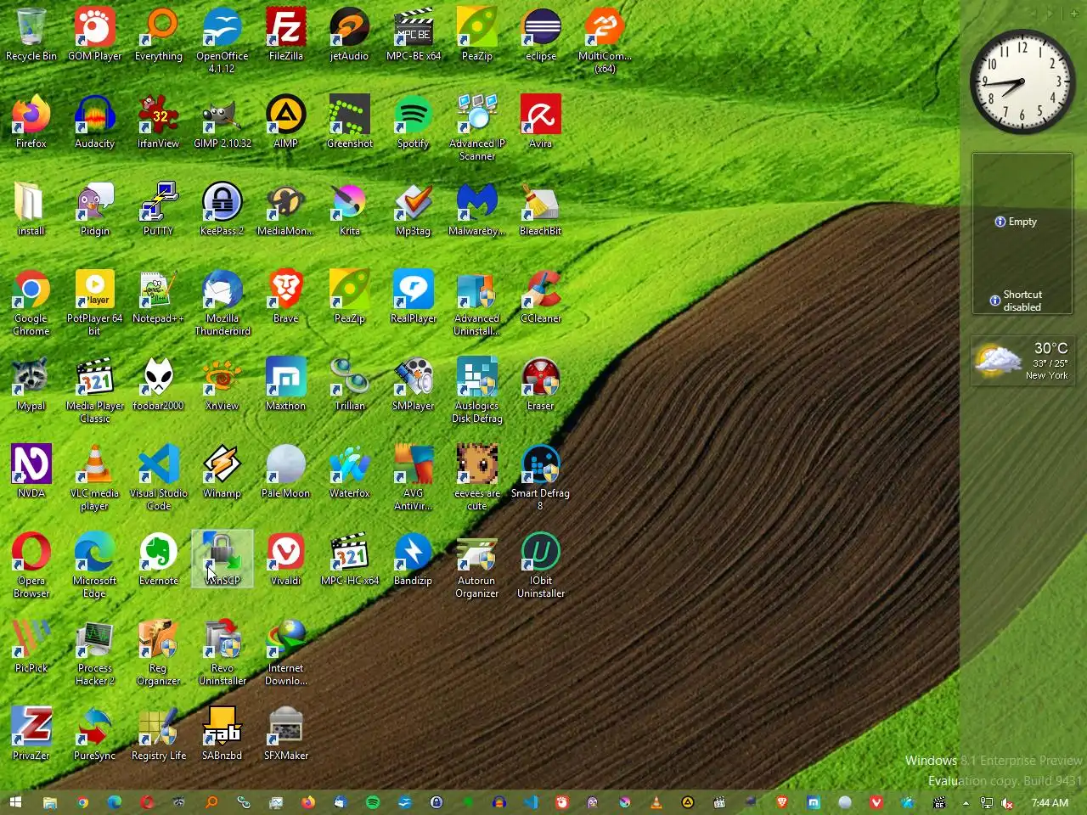The width and height of the screenshot is (1087, 815).
Task: Open the Mp3tag desktop shortcut
Action: tap(414, 210)
